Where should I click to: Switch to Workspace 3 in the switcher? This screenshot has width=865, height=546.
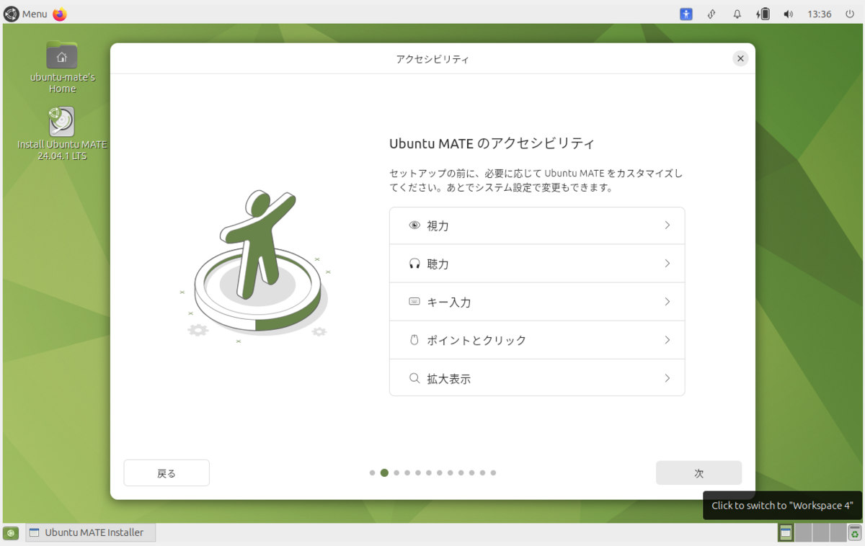tap(820, 533)
